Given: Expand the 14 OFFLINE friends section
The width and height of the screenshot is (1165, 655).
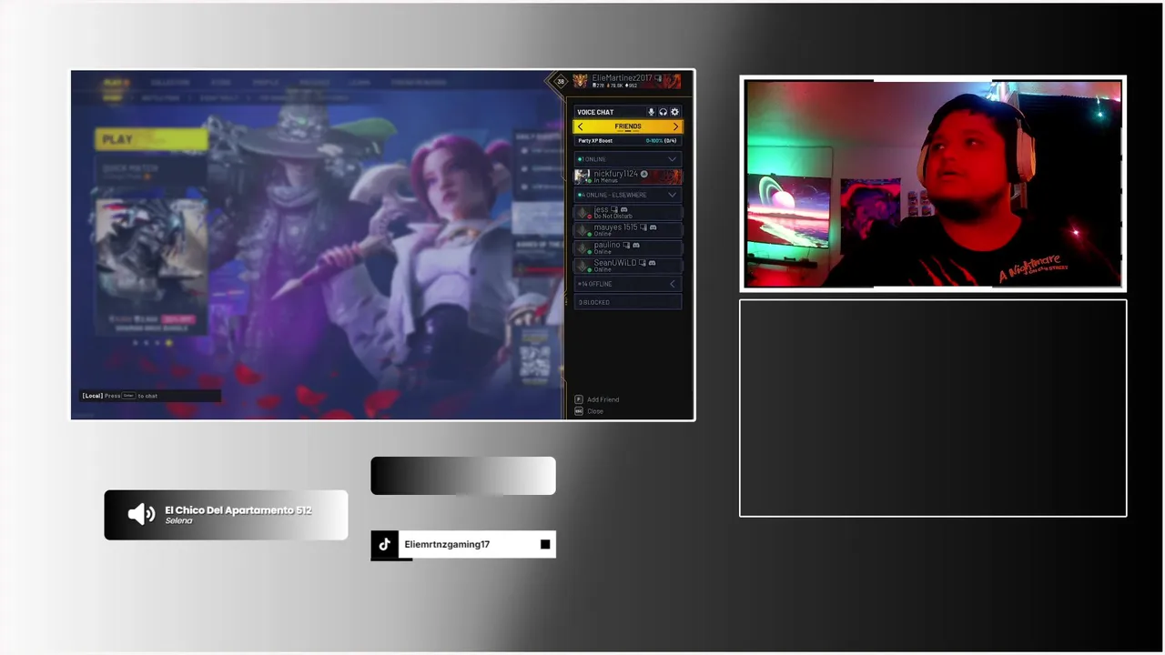Looking at the screenshot, I should [628, 284].
